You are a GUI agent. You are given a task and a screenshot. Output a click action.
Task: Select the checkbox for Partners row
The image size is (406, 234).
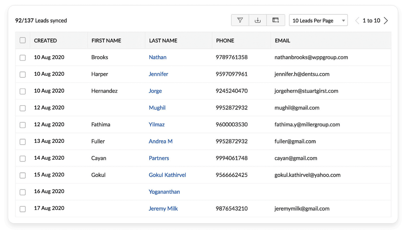[x=23, y=158]
